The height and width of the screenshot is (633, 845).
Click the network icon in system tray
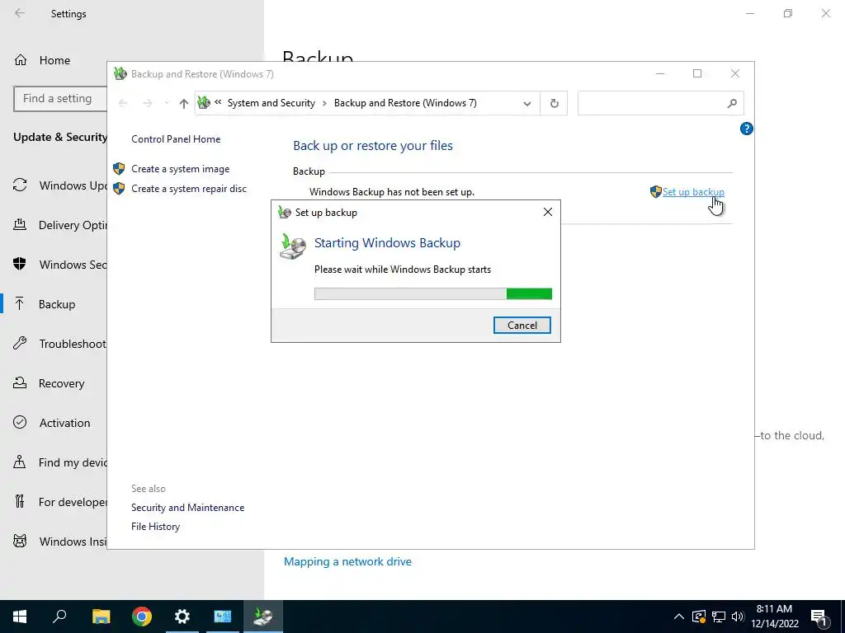click(719, 617)
